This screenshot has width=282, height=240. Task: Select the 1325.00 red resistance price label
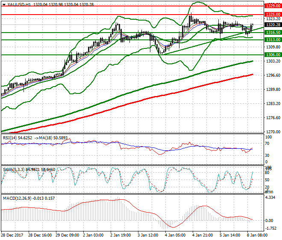(x=273, y=15)
